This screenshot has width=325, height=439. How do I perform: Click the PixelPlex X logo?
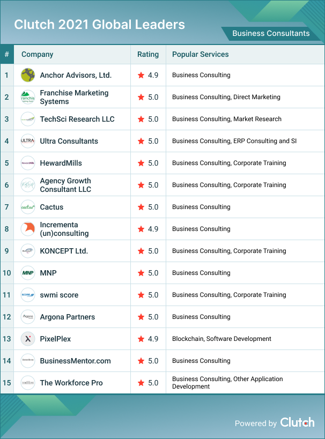click(x=28, y=339)
